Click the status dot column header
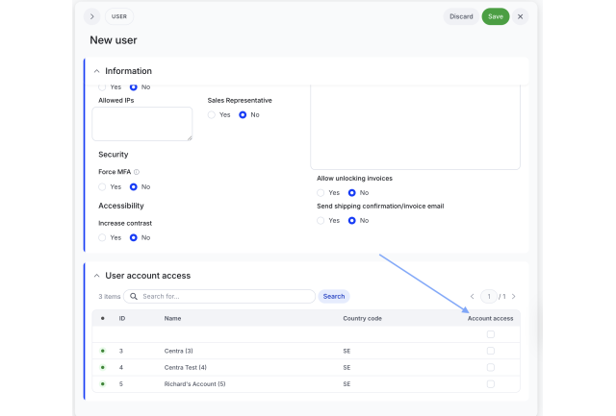The height and width of the screenshot is (416, 616). click(103, 318)
